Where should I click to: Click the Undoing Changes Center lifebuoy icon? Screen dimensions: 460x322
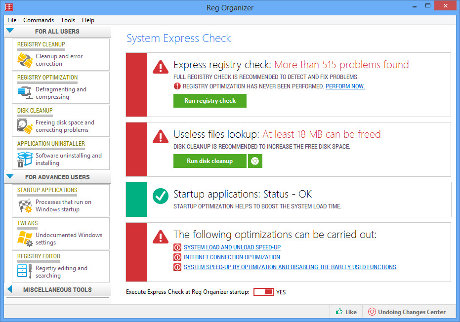click(x=372, y=312)
